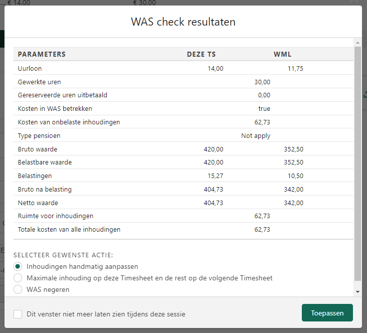The height and width of the screenshot is (333, 367).
Task: Click the vertical scrollbar thumb of results panel
Action: pos(357,160)
